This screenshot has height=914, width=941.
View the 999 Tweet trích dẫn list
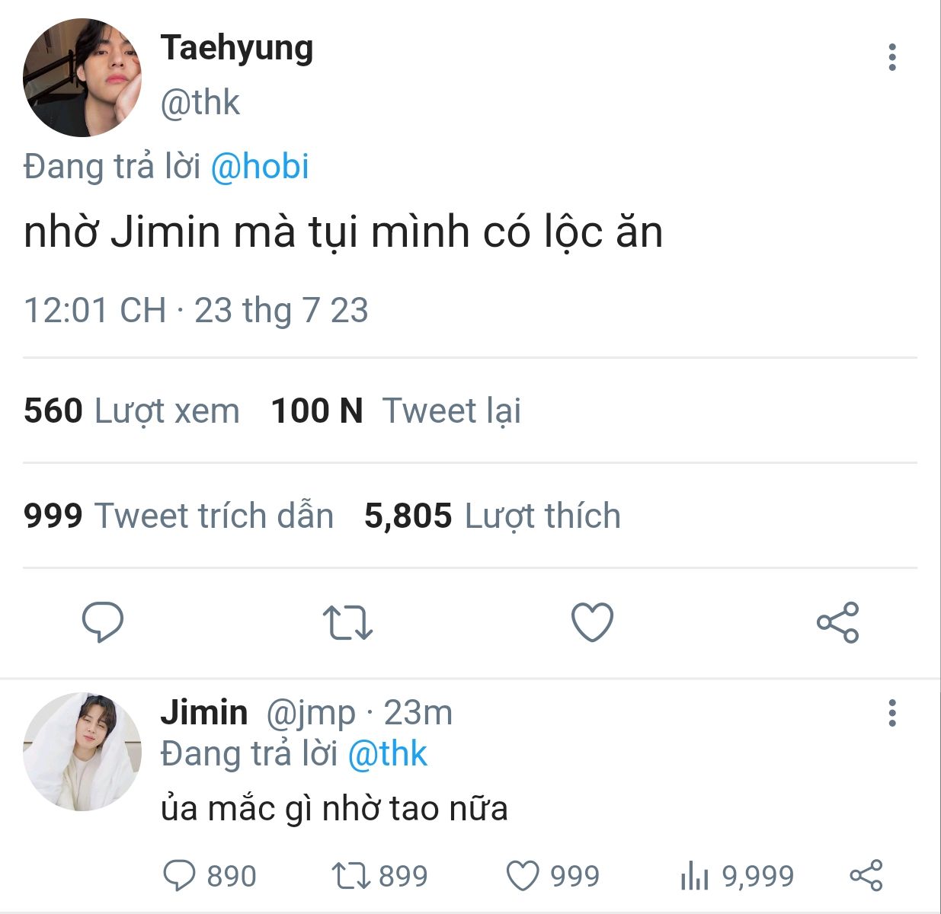pyautogui.click(x=179, y=516)
